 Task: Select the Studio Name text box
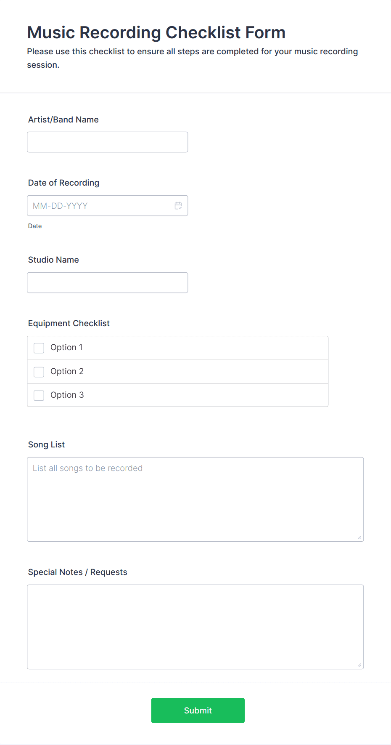pos(108,283)
